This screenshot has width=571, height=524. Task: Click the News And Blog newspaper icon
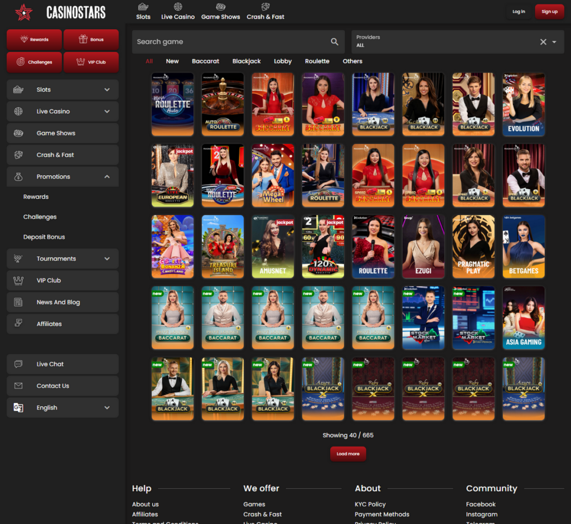coord(18,302)
